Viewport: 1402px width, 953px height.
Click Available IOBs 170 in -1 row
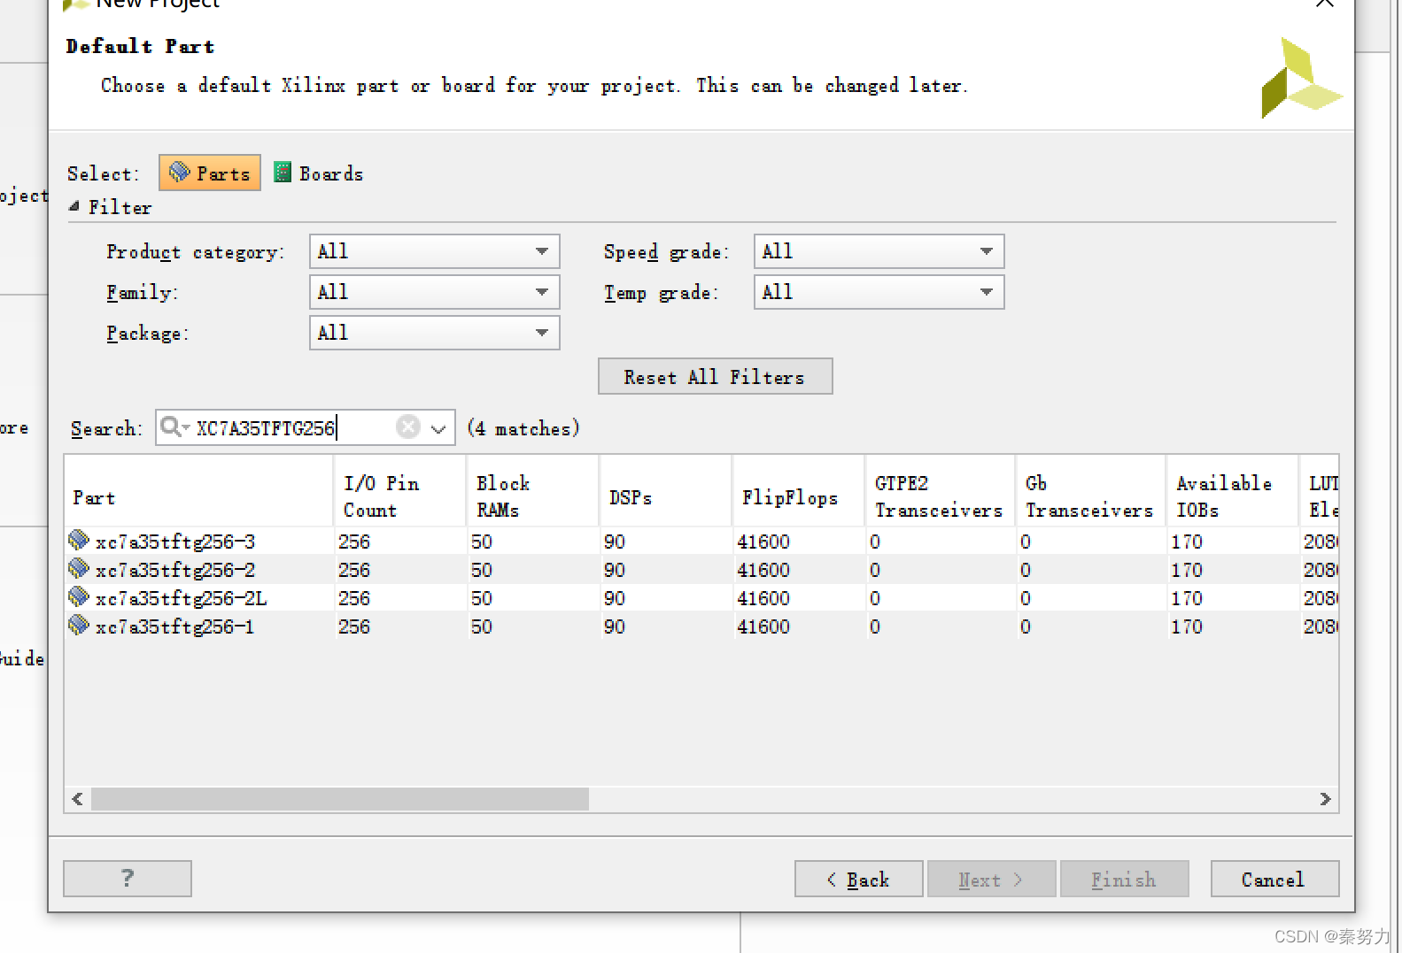[x=1187, y=626]
